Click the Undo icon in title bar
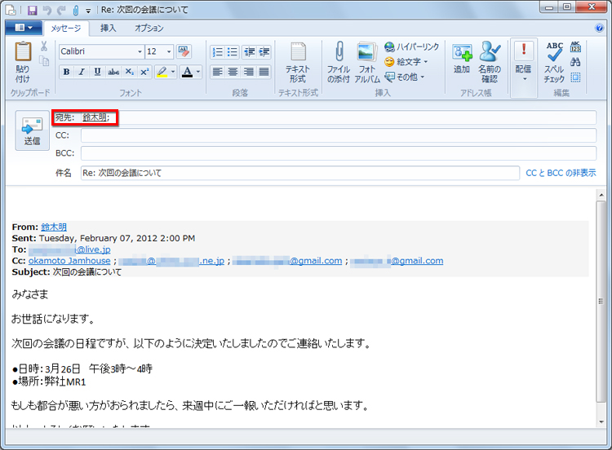Image resolution: width=612 pixels, height=450 pixels. [47, 10]
